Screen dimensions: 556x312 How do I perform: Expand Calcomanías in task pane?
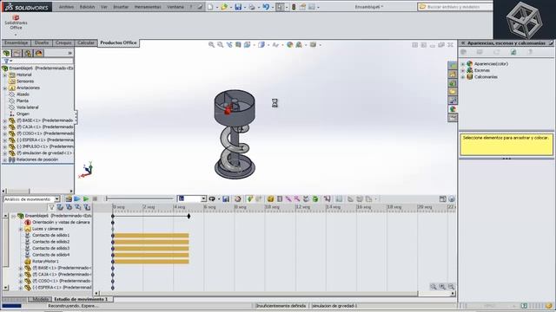(463, 77)
